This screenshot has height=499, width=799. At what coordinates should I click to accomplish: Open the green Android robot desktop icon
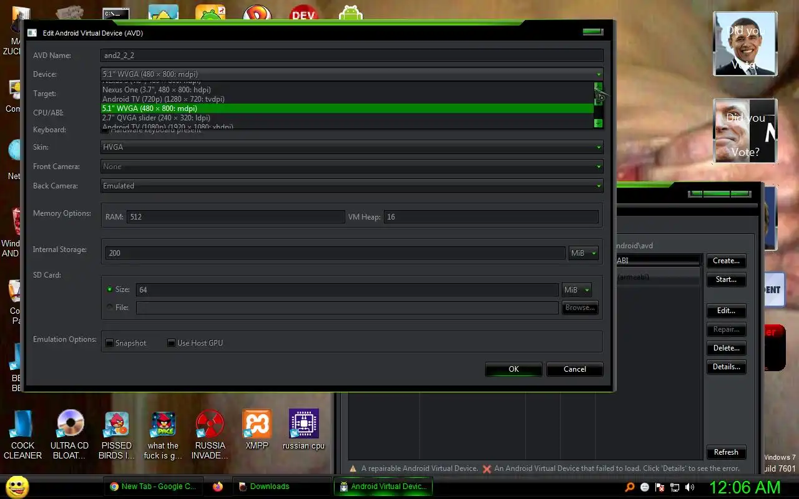tap(351, 12)
